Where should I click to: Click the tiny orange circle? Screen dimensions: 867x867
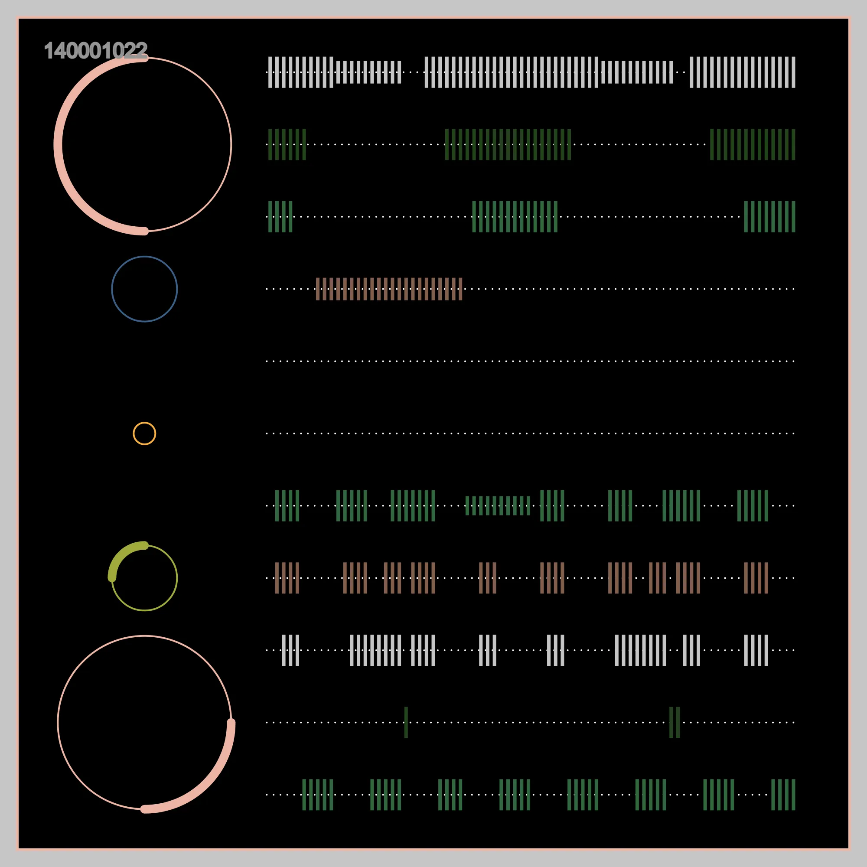[144, 433]
